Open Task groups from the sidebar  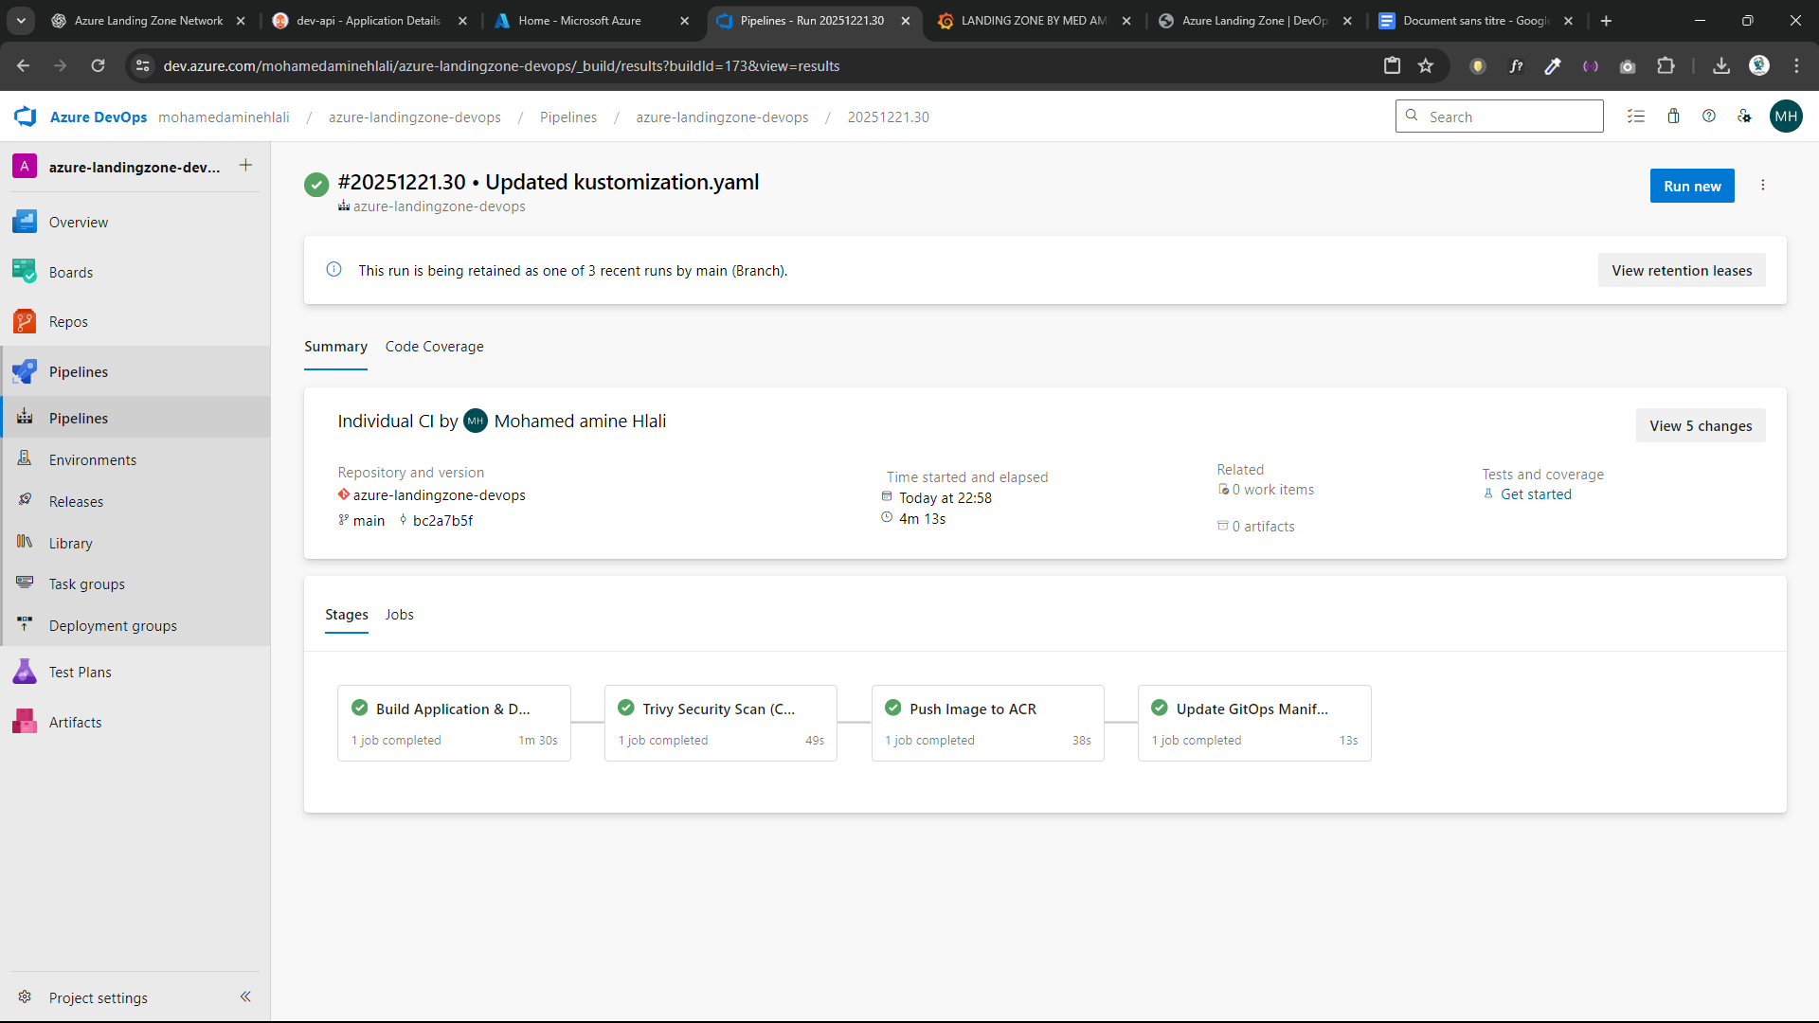pyautogui.click(x=85, y=583)
